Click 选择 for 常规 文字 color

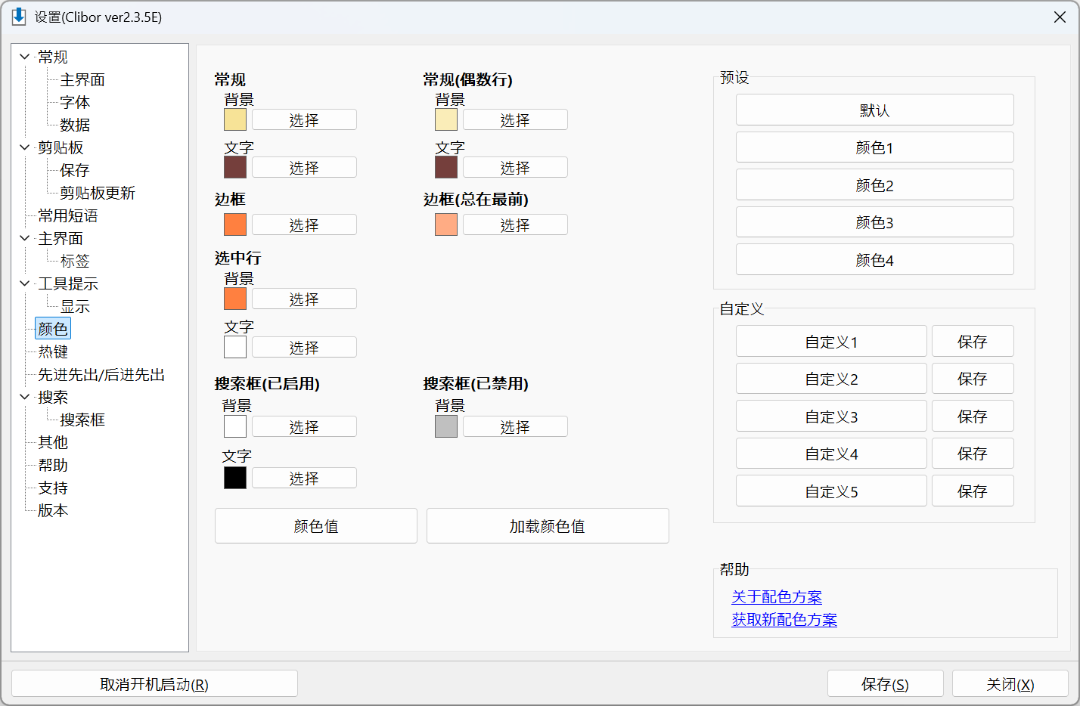coord(304,167)
